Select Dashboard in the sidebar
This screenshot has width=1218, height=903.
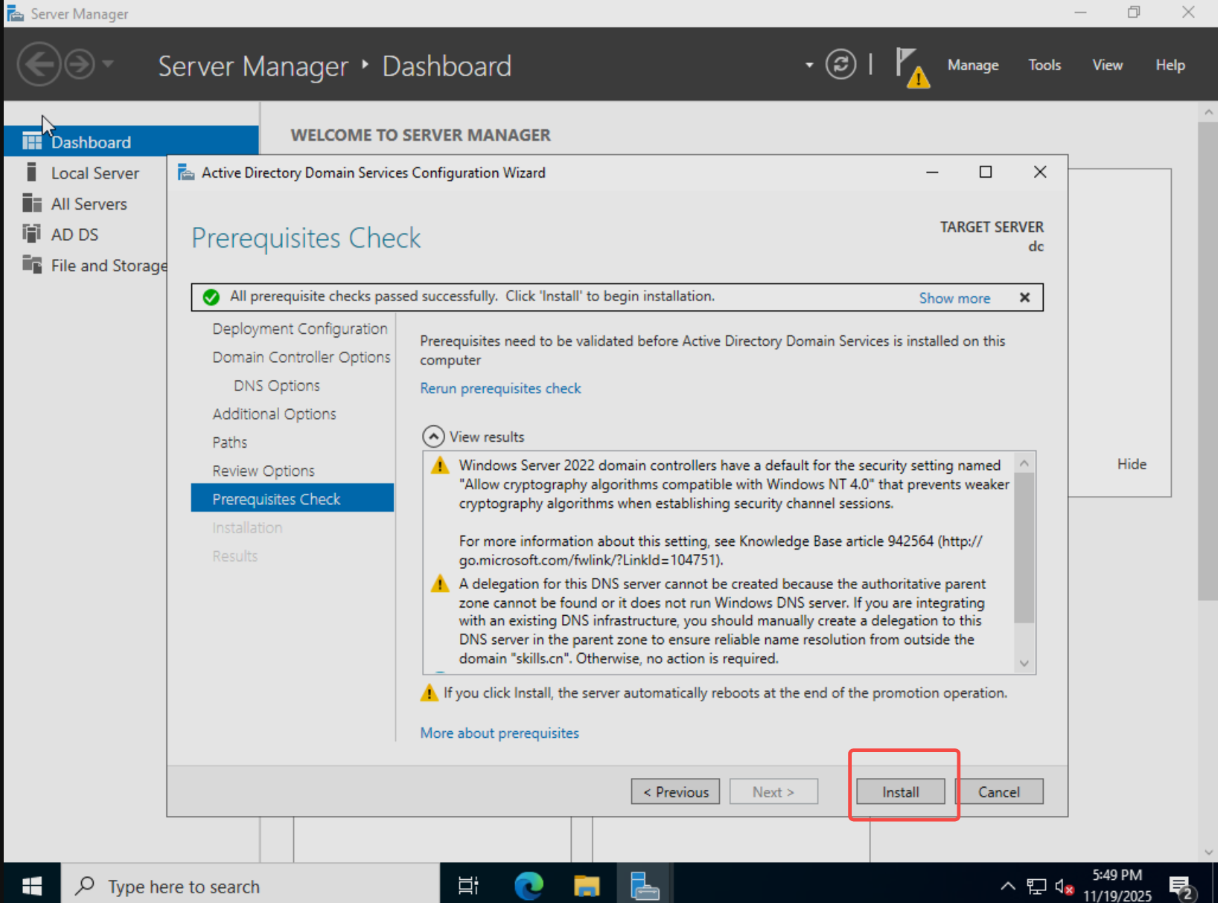(x=131, y=141)
